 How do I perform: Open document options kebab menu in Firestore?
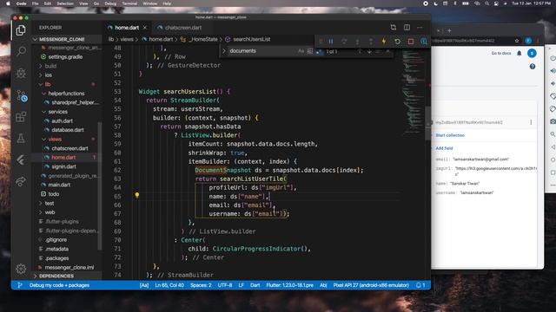tap(531, 122)
